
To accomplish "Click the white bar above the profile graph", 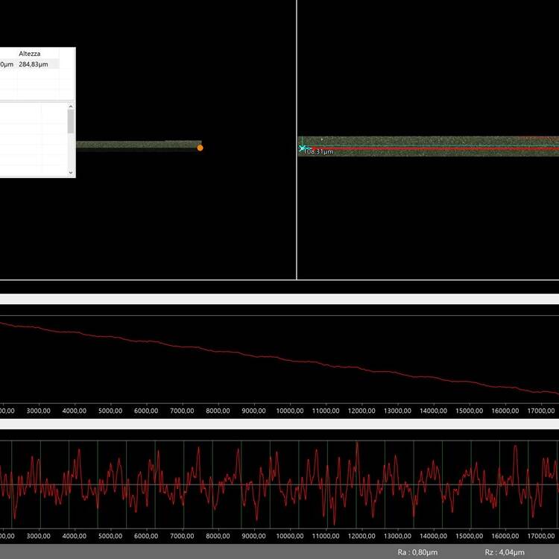I will tap(279, 299).
